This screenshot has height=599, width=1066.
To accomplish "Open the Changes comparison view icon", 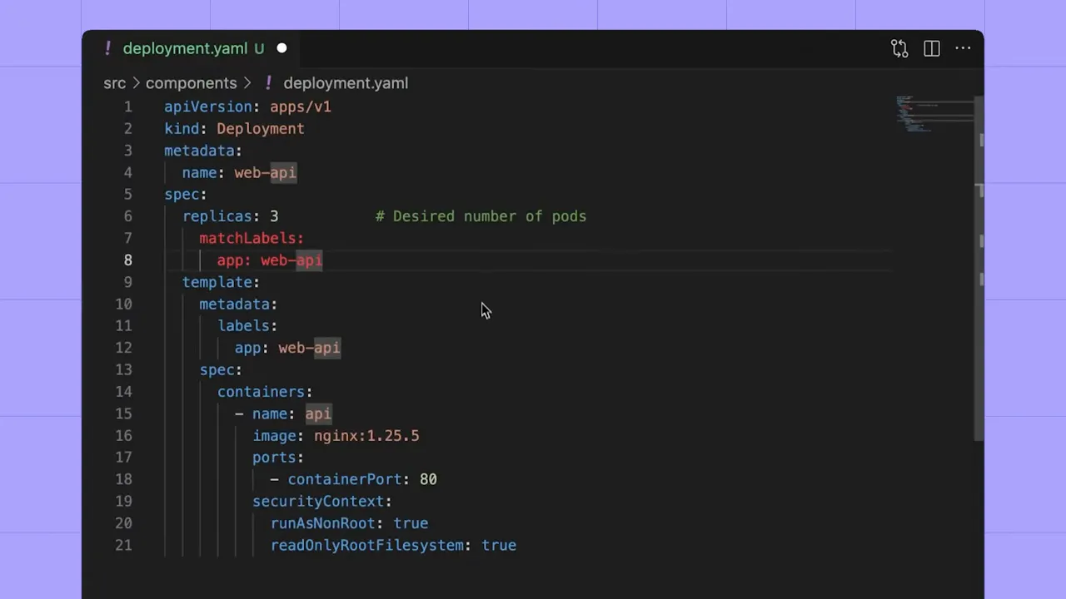I will (x=899, y=48).
